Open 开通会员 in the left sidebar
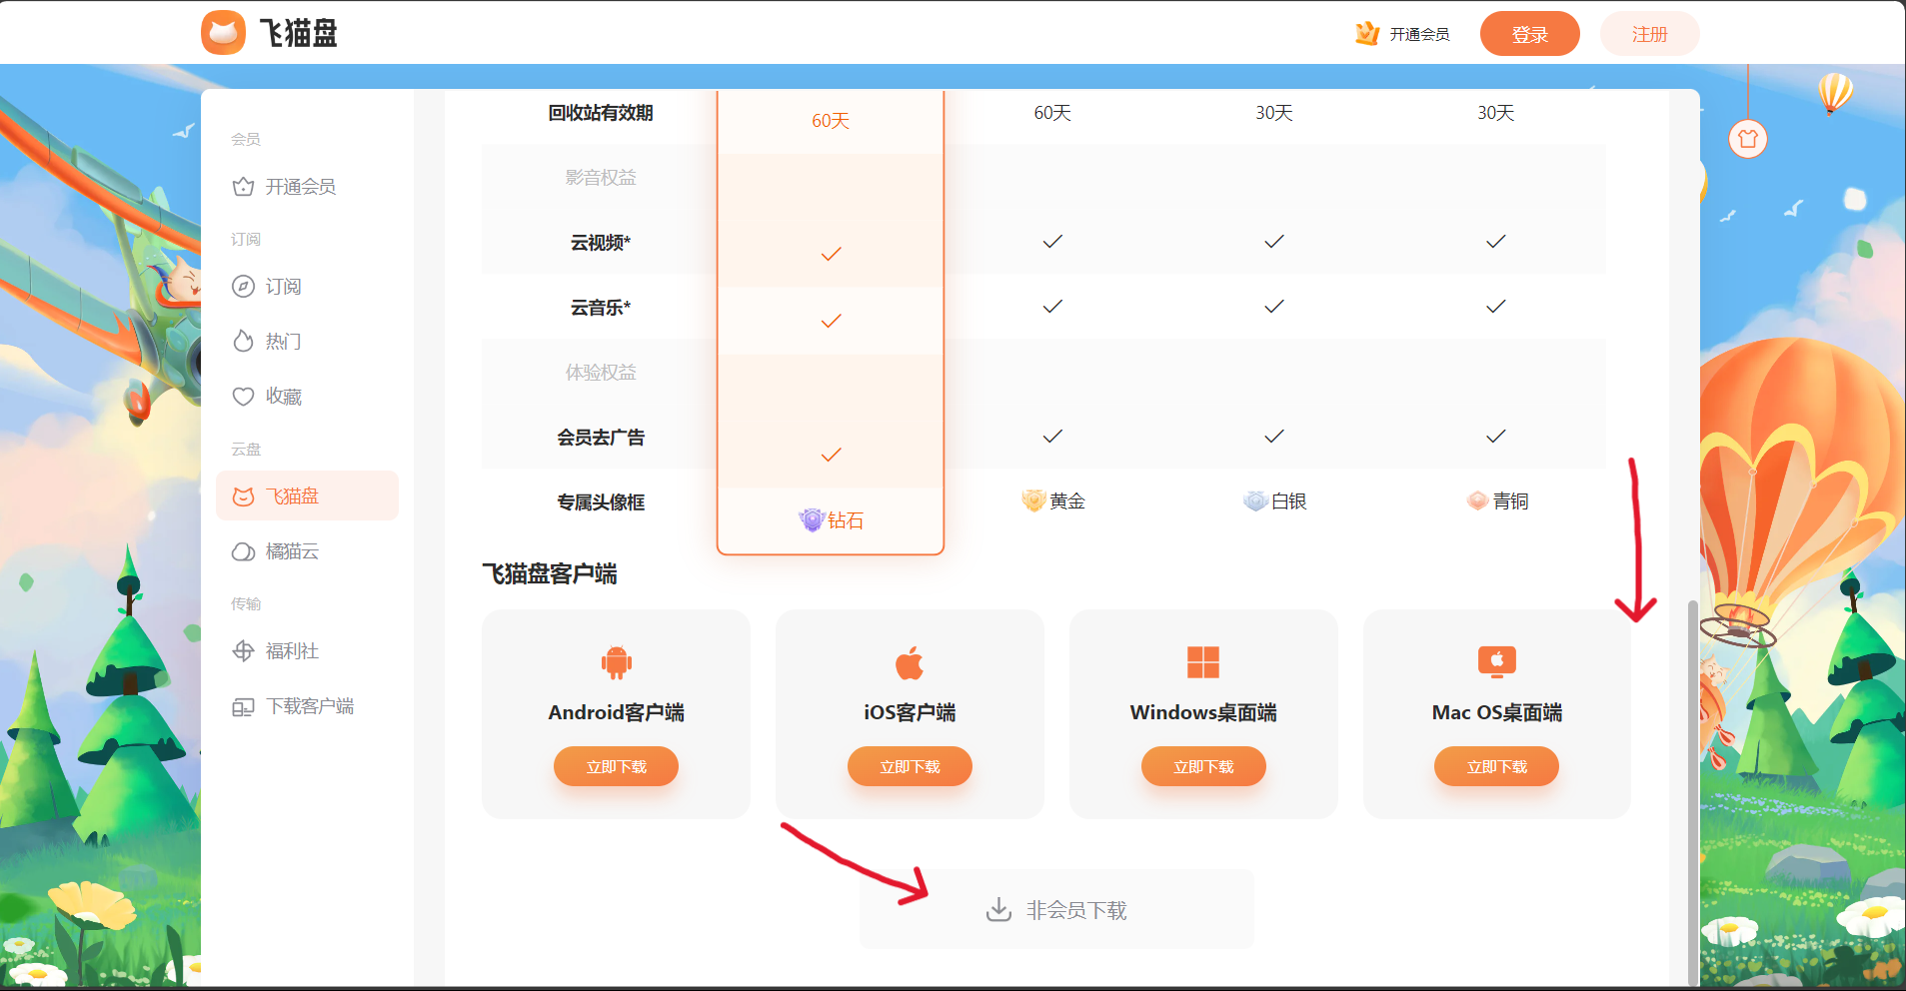The width and height of the screenshot is (1906, 991). point(300,187)
